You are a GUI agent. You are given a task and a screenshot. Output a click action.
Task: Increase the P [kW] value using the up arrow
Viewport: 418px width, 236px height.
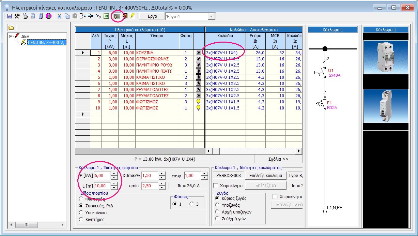pyautogui.click(x=114, y=174)
